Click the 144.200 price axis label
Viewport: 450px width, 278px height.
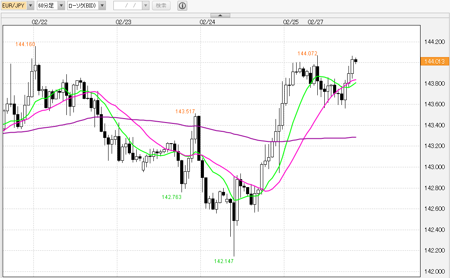[435, 42]
